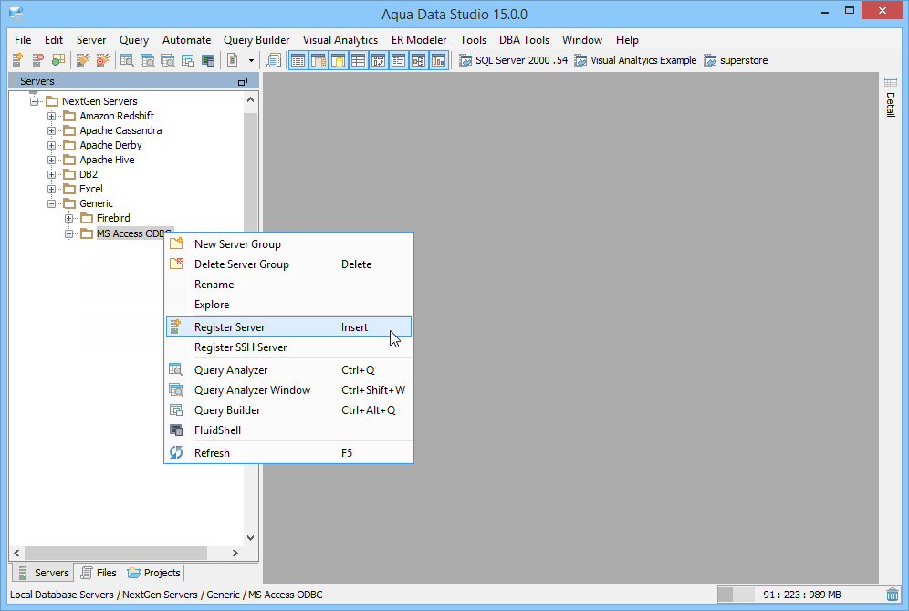909x611 pixels.
Task: Open Query Analyzer from the toolbar
Action: pos(127,59)
